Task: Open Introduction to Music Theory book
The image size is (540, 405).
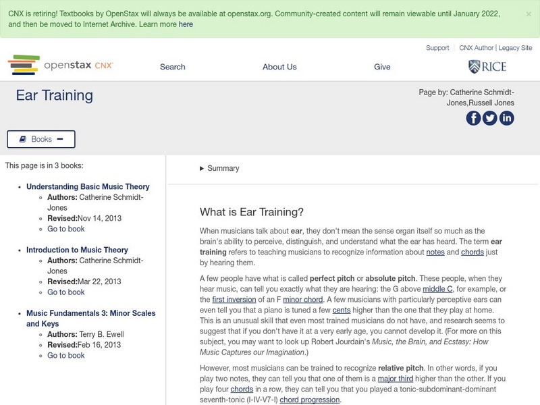Action: click(x=77, y=250)
